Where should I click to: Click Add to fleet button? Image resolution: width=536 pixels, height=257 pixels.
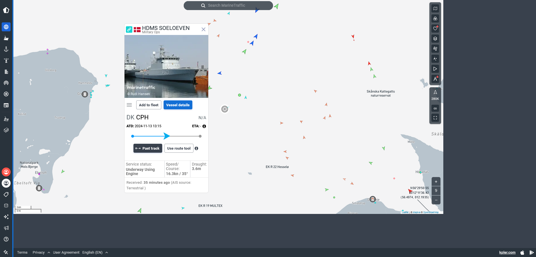tap(149, 105)
